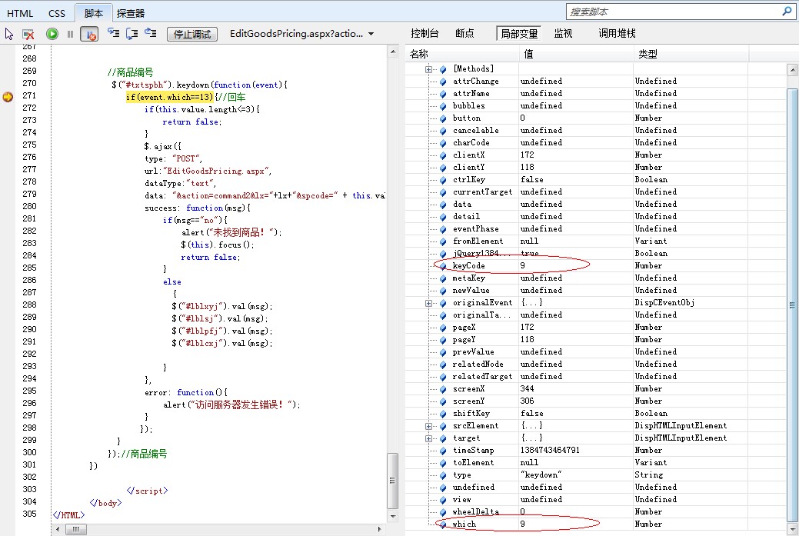Activate the select element by click tool
Screen dimensions: 799x536
9,34
